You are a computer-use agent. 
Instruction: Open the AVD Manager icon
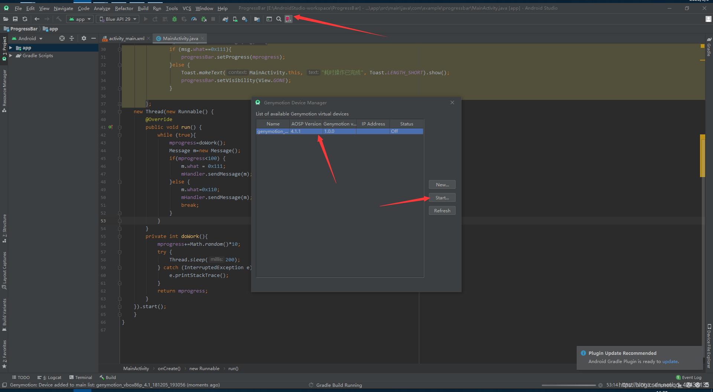(235, 19)
